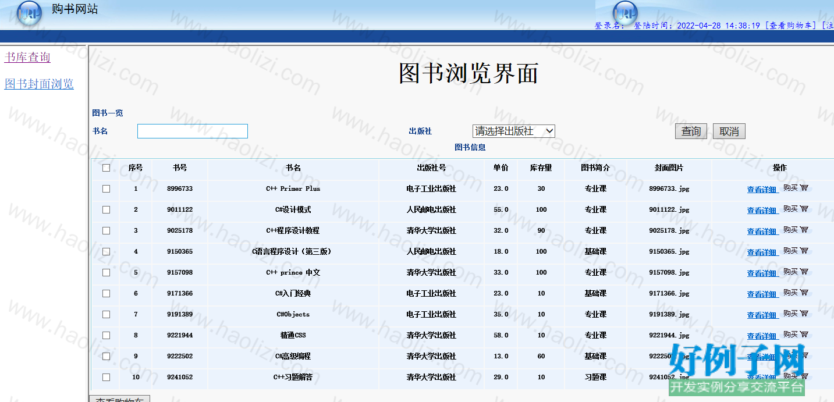
Task: Open 查看详细 for C#设计模式
Action: [x=762, y=210]
